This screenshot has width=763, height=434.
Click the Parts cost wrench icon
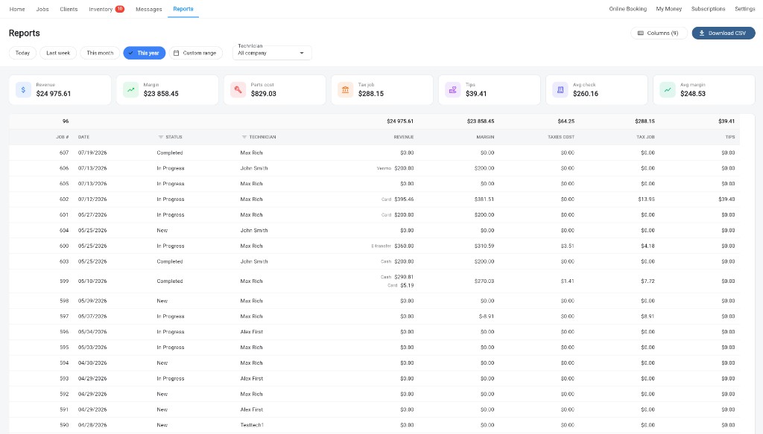click(238, 90)
